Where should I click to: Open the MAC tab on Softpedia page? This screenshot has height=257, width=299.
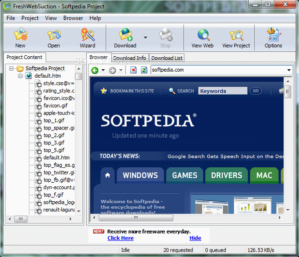pos(264,175)
